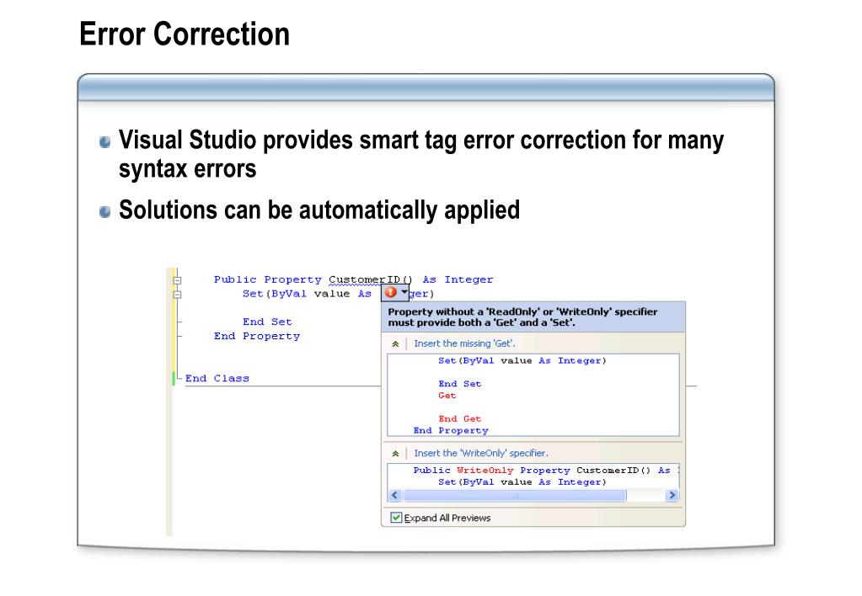Click the error description message text
862x596 pixels.
click(x=522, y=317)
